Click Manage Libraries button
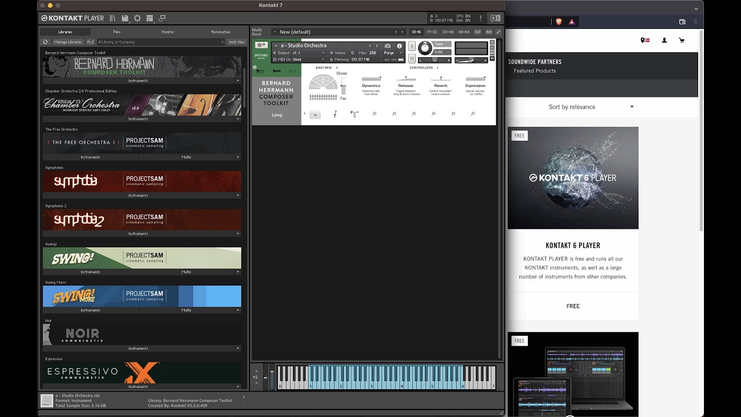This screenshot has height=417, width=741. 68,42
